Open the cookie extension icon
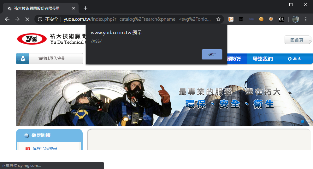 261,19
